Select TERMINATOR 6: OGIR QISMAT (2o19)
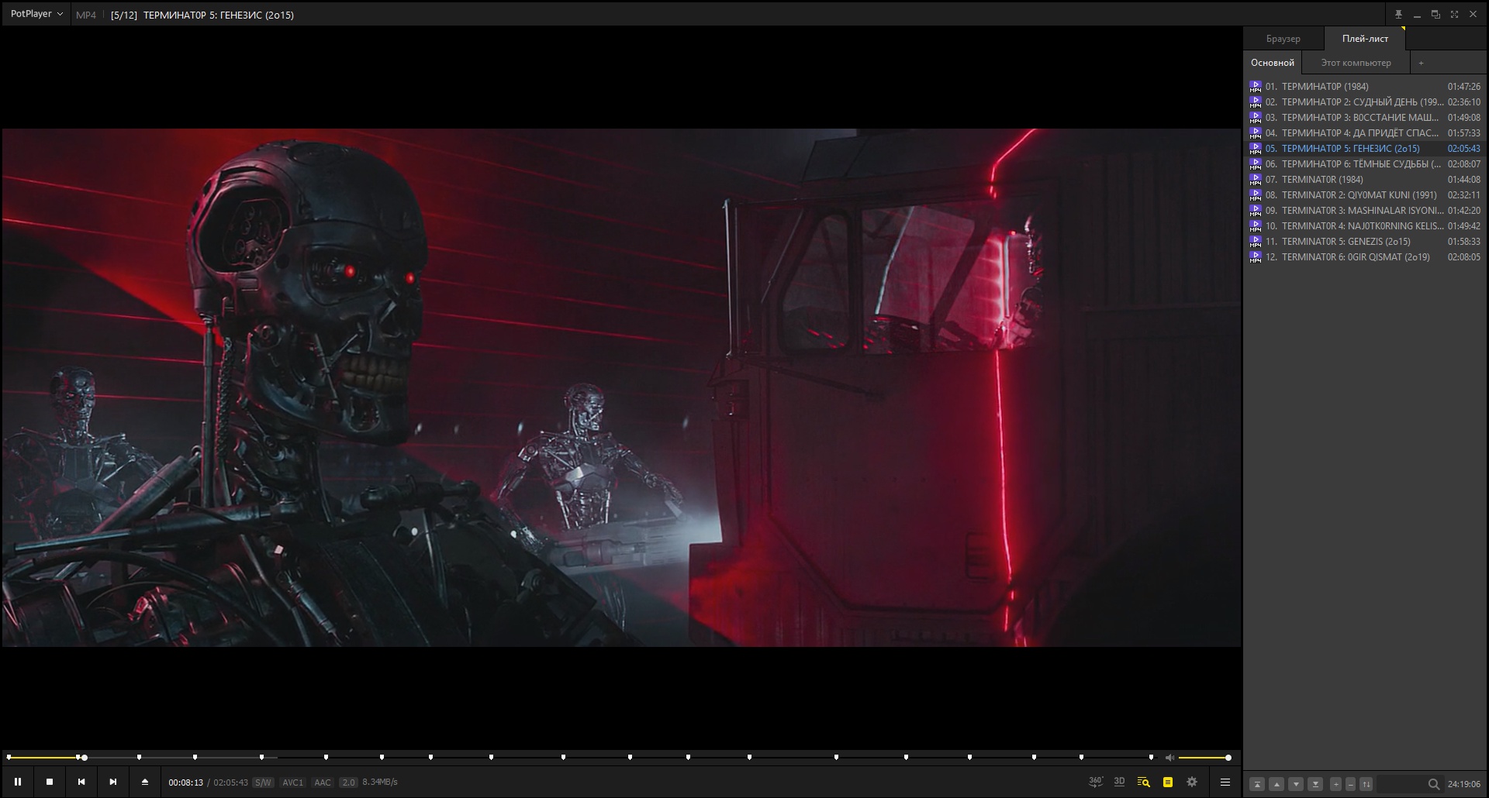Screen dimensions: 1489x798 1365,257
